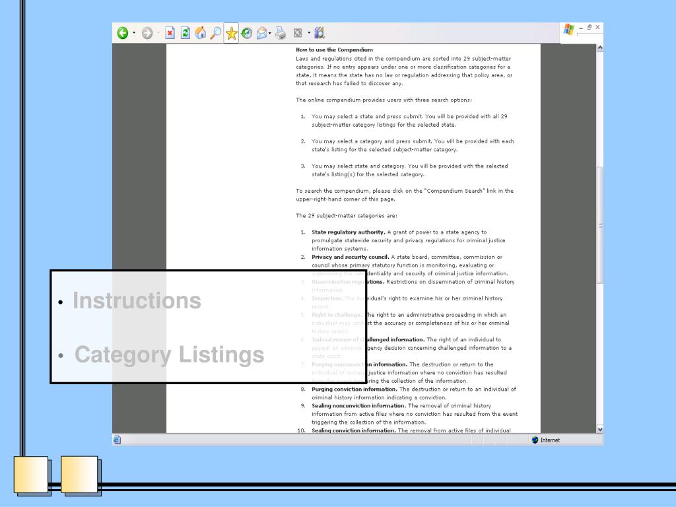Refresh the page with the green arrows icon
676x507 pixels.
click(186, 33)
